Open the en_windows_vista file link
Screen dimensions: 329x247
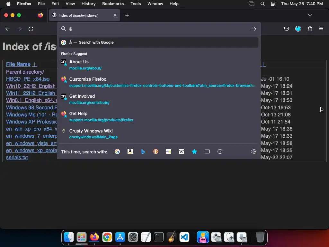click(31, 143)
